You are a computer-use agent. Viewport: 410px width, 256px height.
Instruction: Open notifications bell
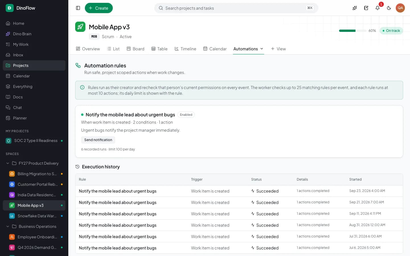378,8
